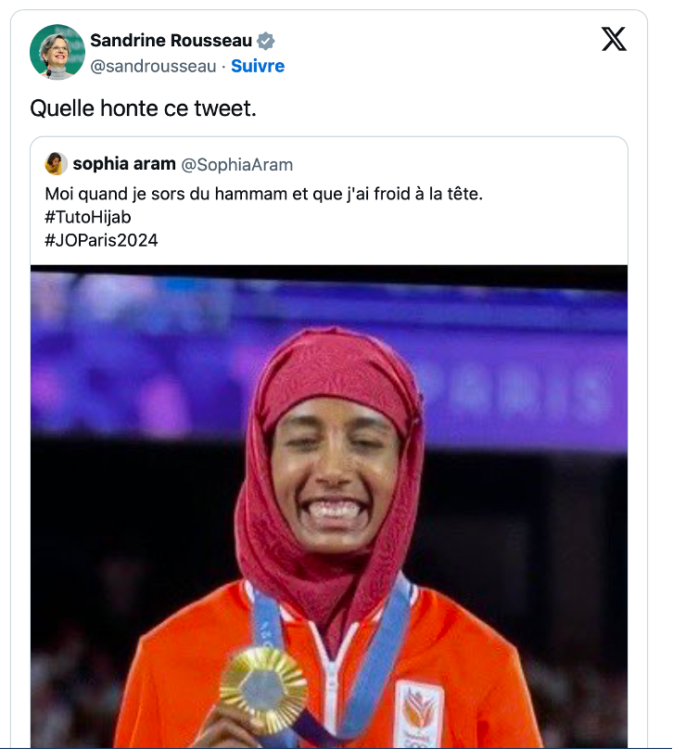Open sophia aram's small profile avatar
Screen dimensions: 673x749
tap(56, 164)
